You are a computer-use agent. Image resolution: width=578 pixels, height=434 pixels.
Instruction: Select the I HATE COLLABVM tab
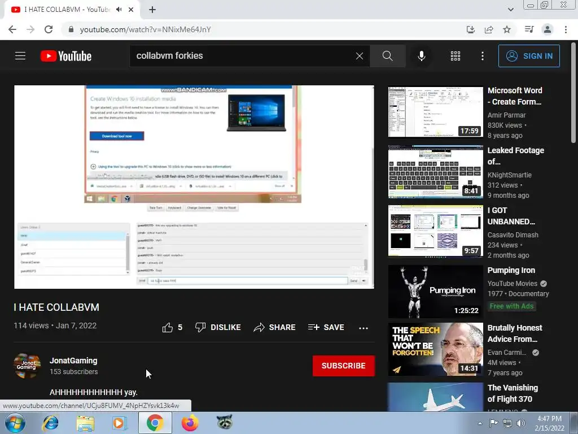point(72,10)
